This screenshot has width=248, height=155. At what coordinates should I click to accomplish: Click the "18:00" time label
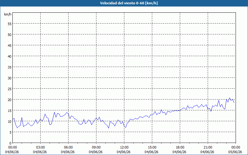(180, 148)
